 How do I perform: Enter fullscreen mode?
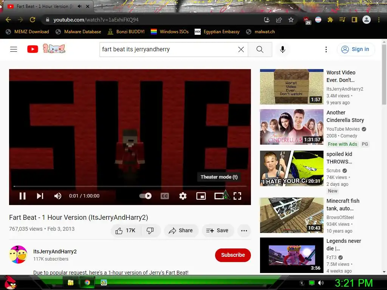[237, 196]
